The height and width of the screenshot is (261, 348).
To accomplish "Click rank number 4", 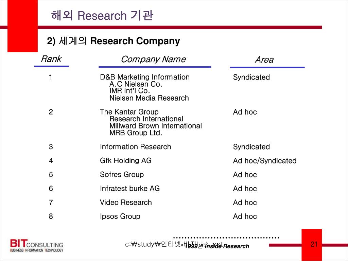I will pyautogui.click(x=51, y=161).
